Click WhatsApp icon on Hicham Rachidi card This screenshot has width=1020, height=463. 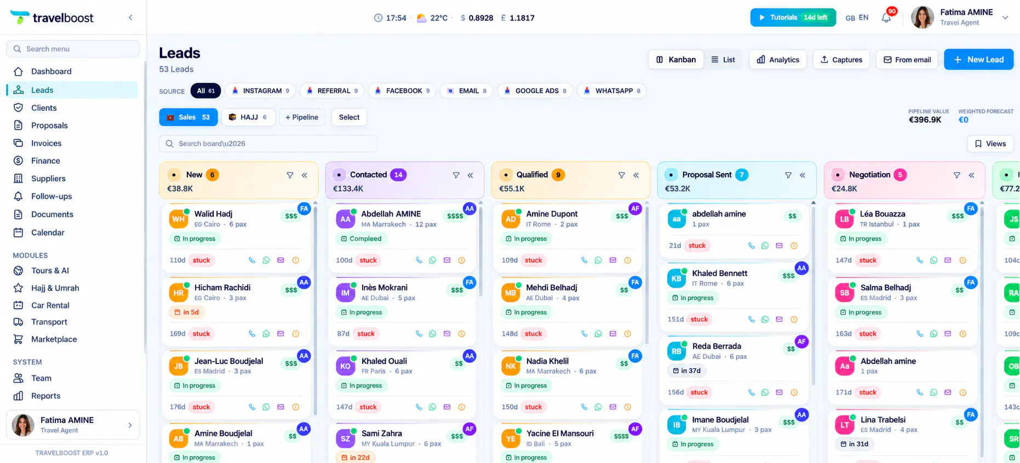point(266,334)
